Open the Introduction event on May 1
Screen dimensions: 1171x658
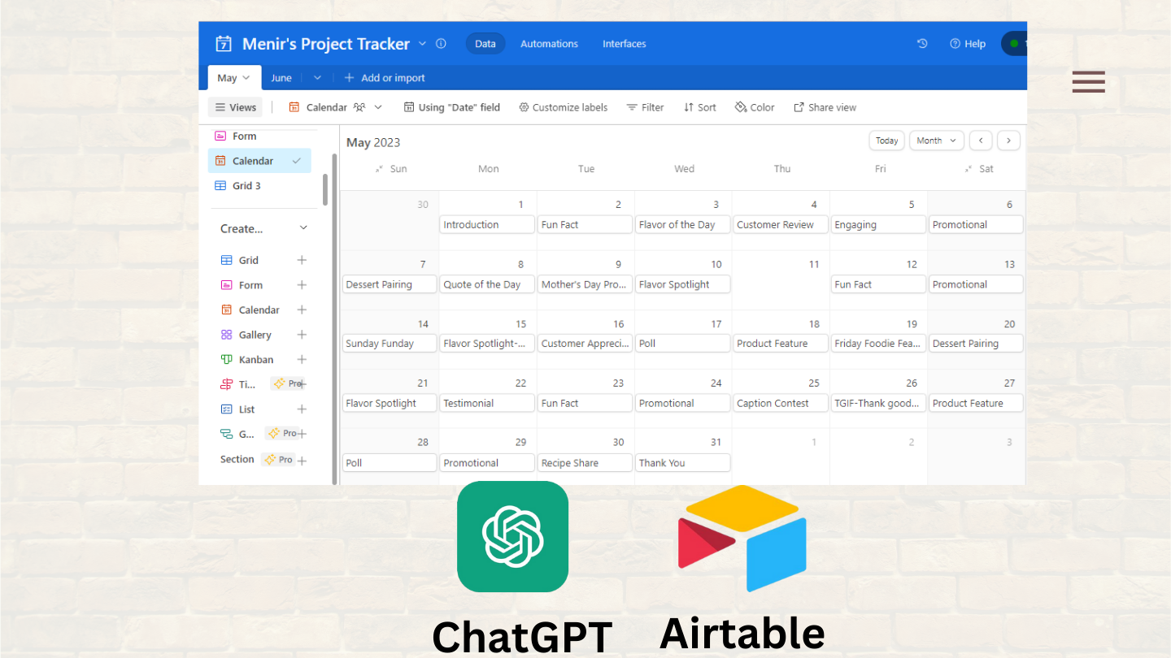487,225
